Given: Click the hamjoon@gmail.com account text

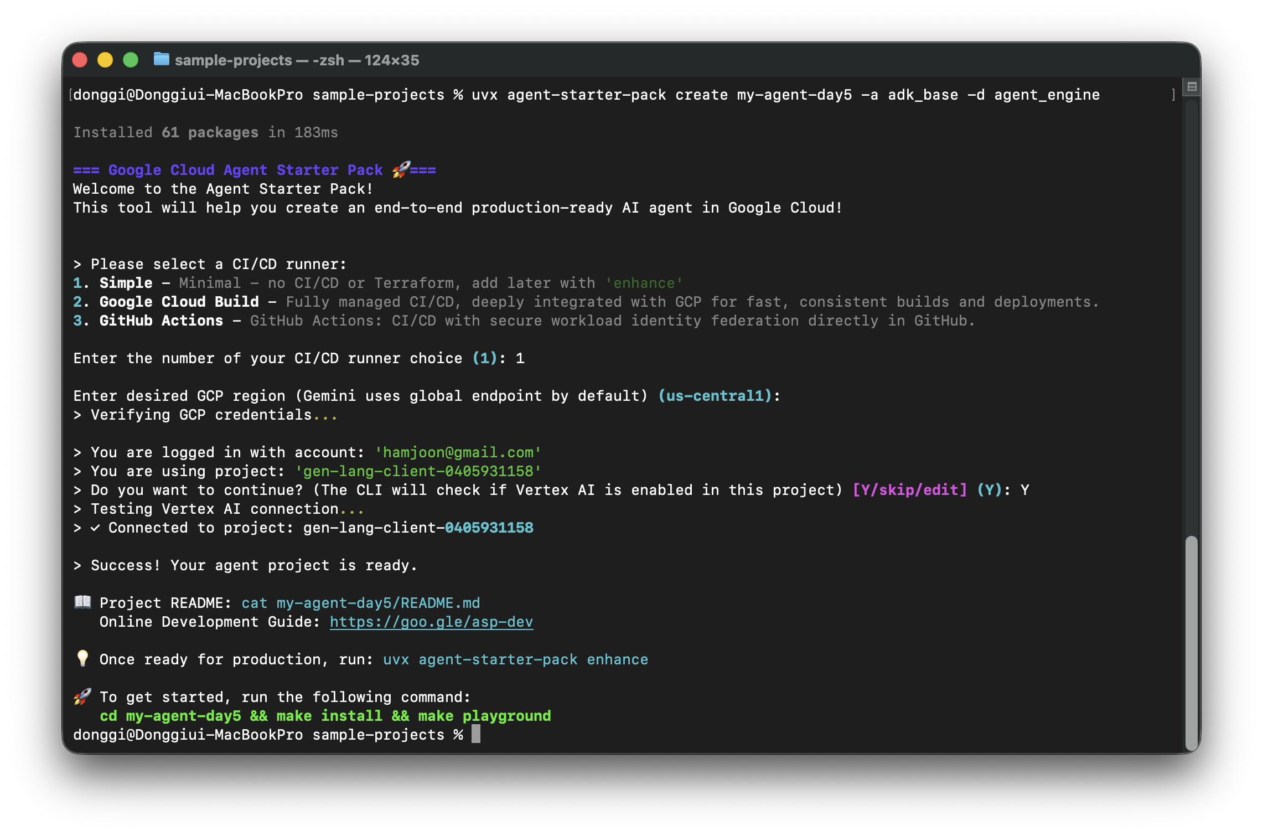Looking at the screenshot, I should (x=458, y=452).
